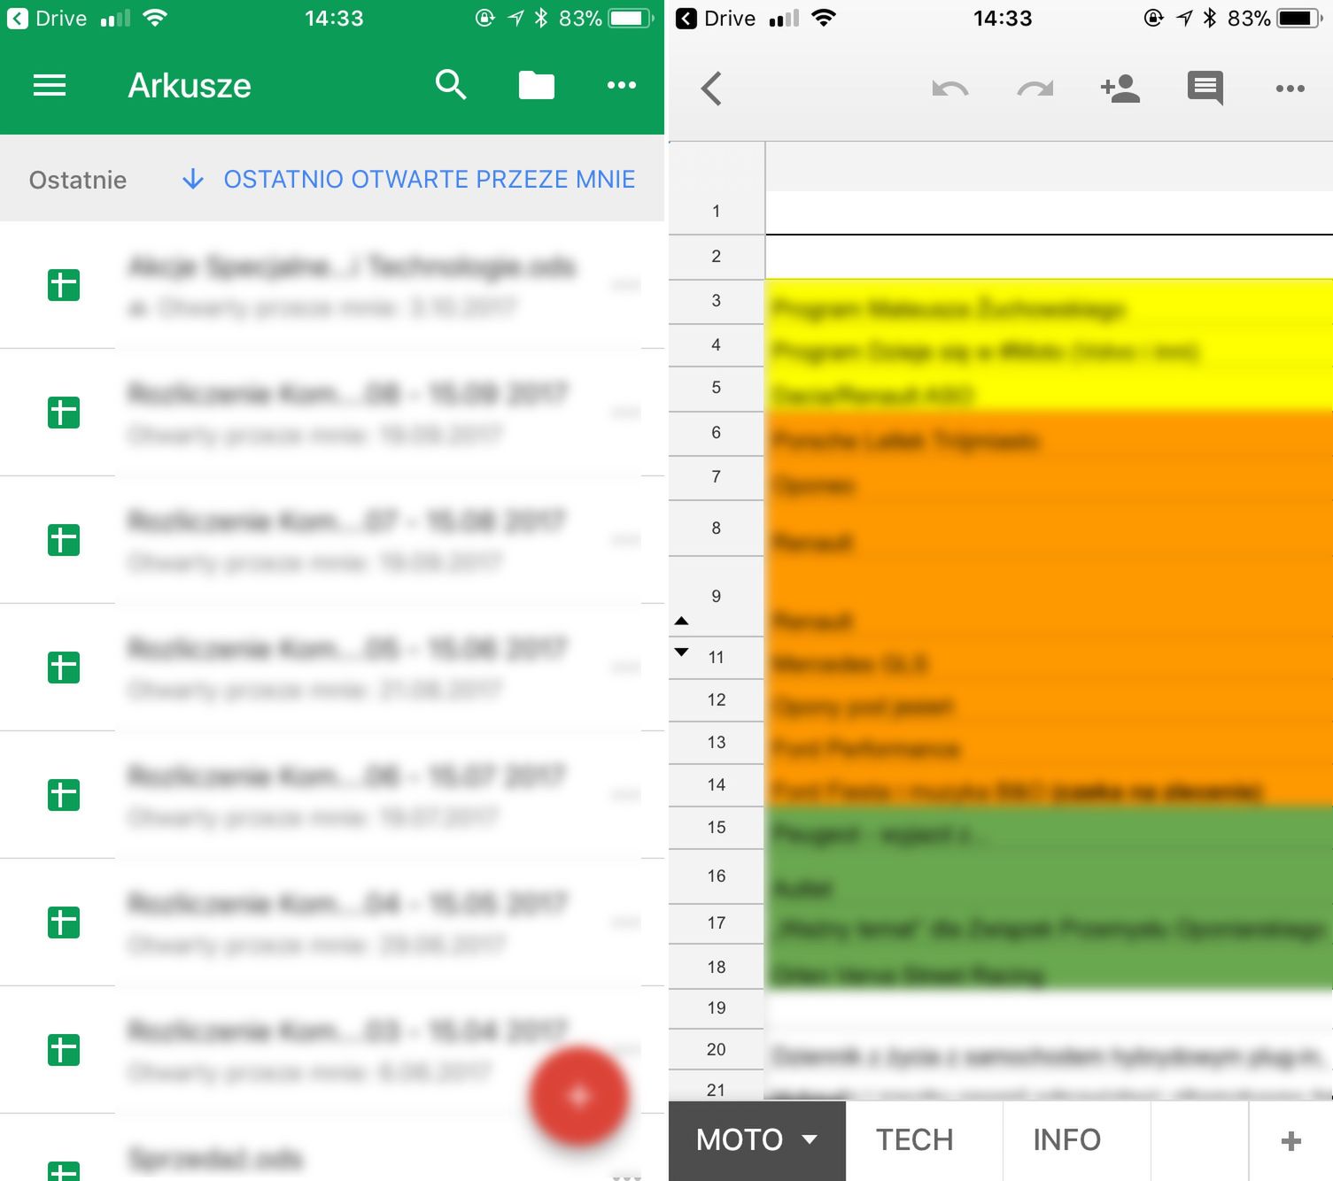Image resolution: width=1333 pixels, height=1181 pixels.
Task: Go back with the left chevron in spreadsheet
Action: pyautogui.click(x=711, y=89)
